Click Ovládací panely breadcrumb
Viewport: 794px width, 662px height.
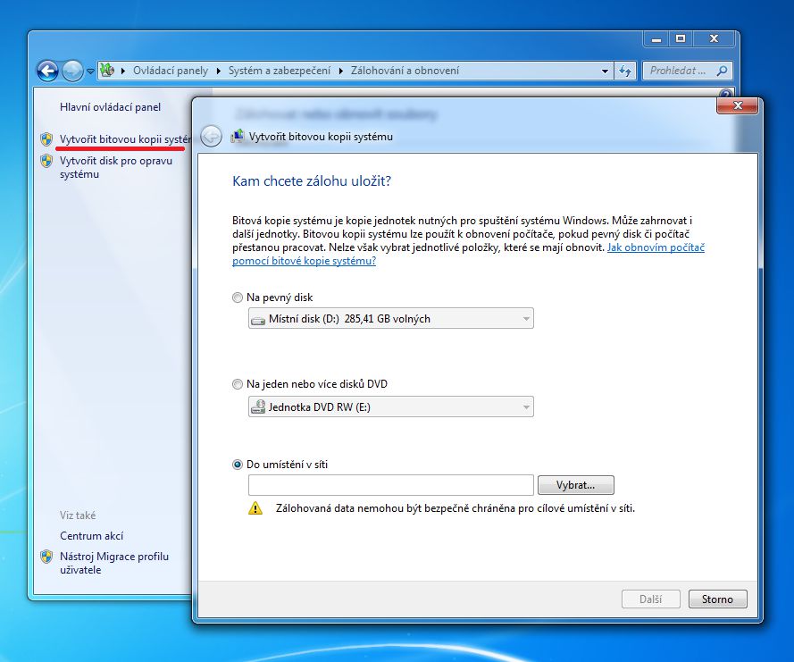click(171, 71)
